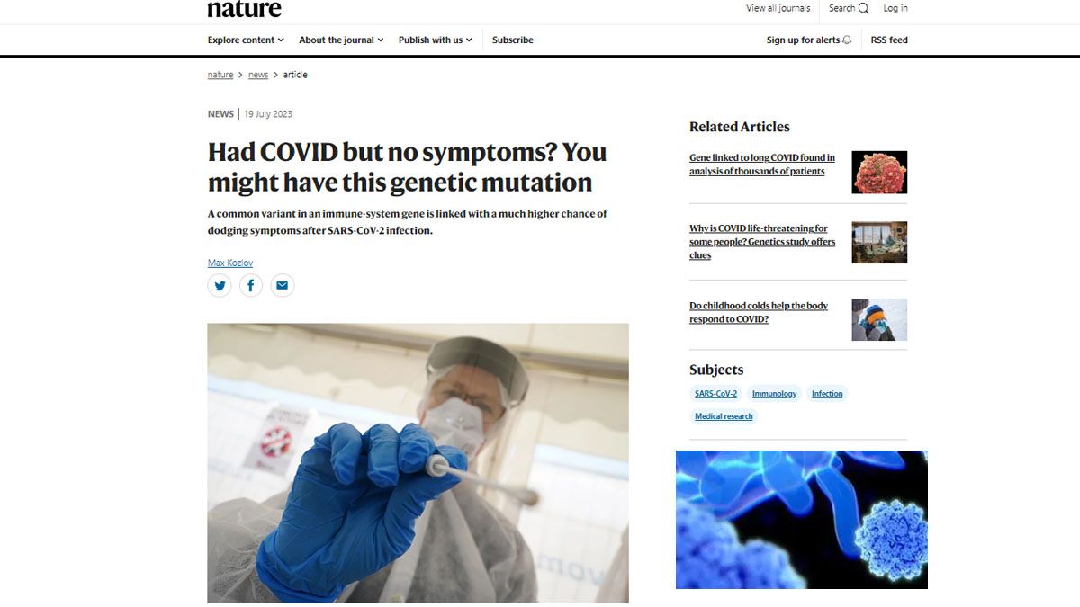Expand the Publish with us menu
The width and height of the screenshot is (1080, 607).
click(435, 40)
